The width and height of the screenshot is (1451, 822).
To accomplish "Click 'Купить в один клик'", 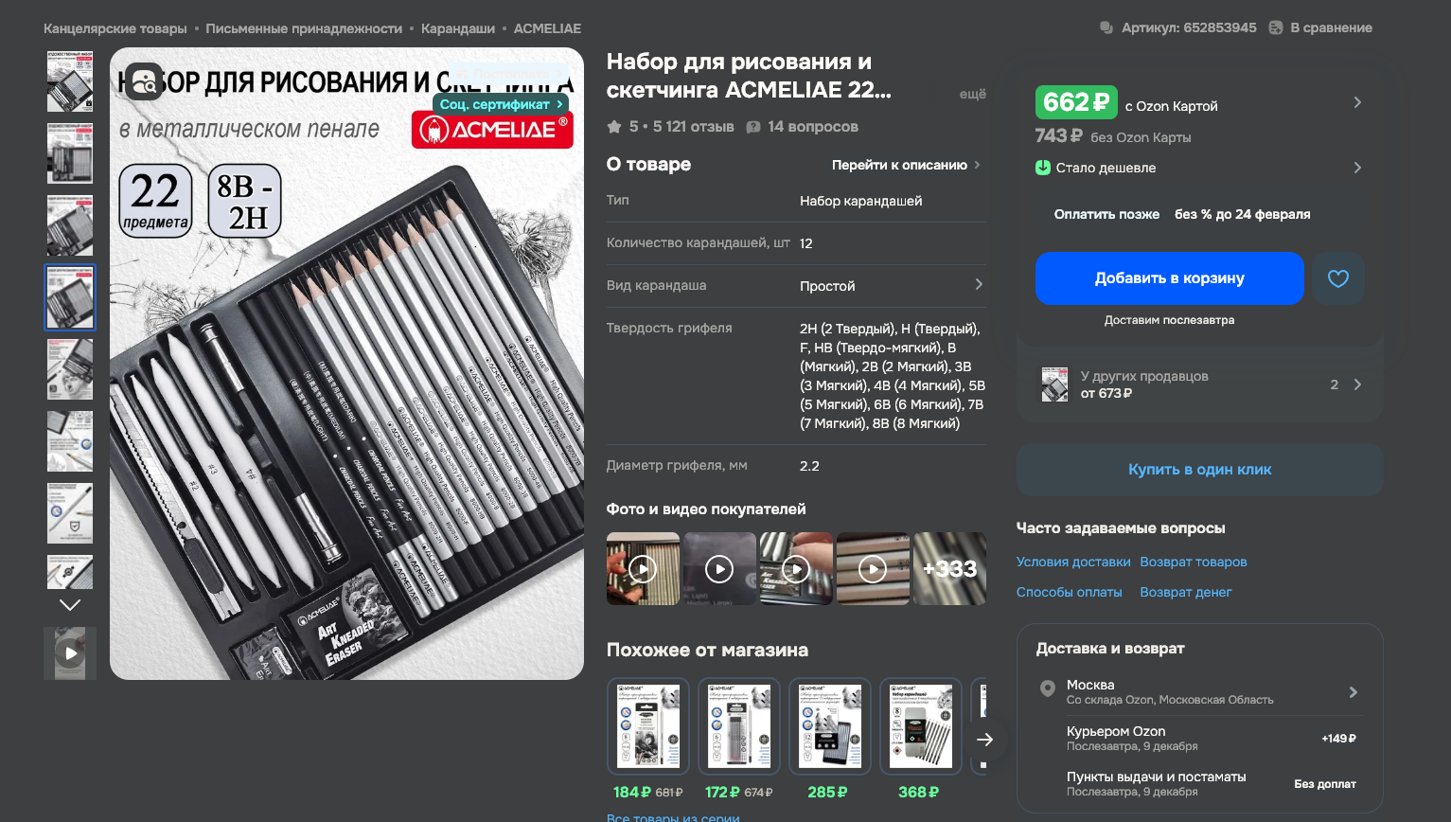I will (x=1200, y=470).
